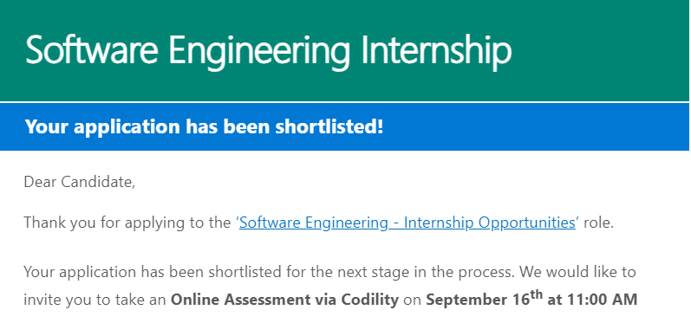Click 'invite you to take an' text
691x323 pixels.
tap(95, 300)
